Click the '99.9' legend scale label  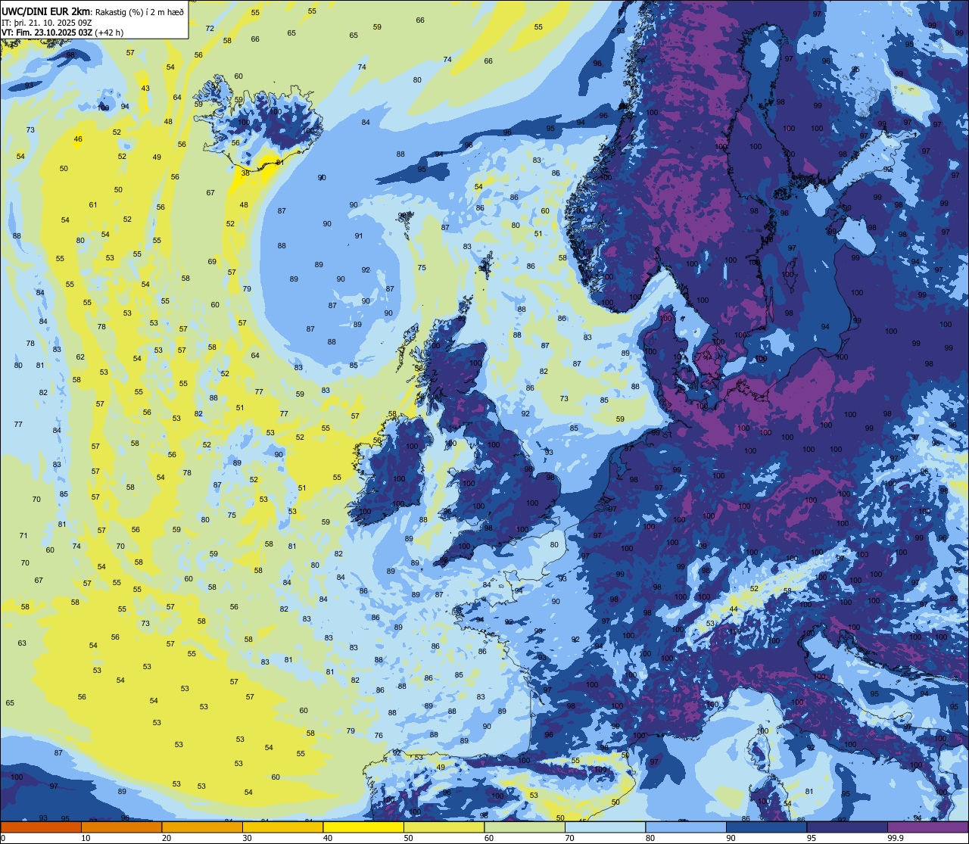pos(896,838)
